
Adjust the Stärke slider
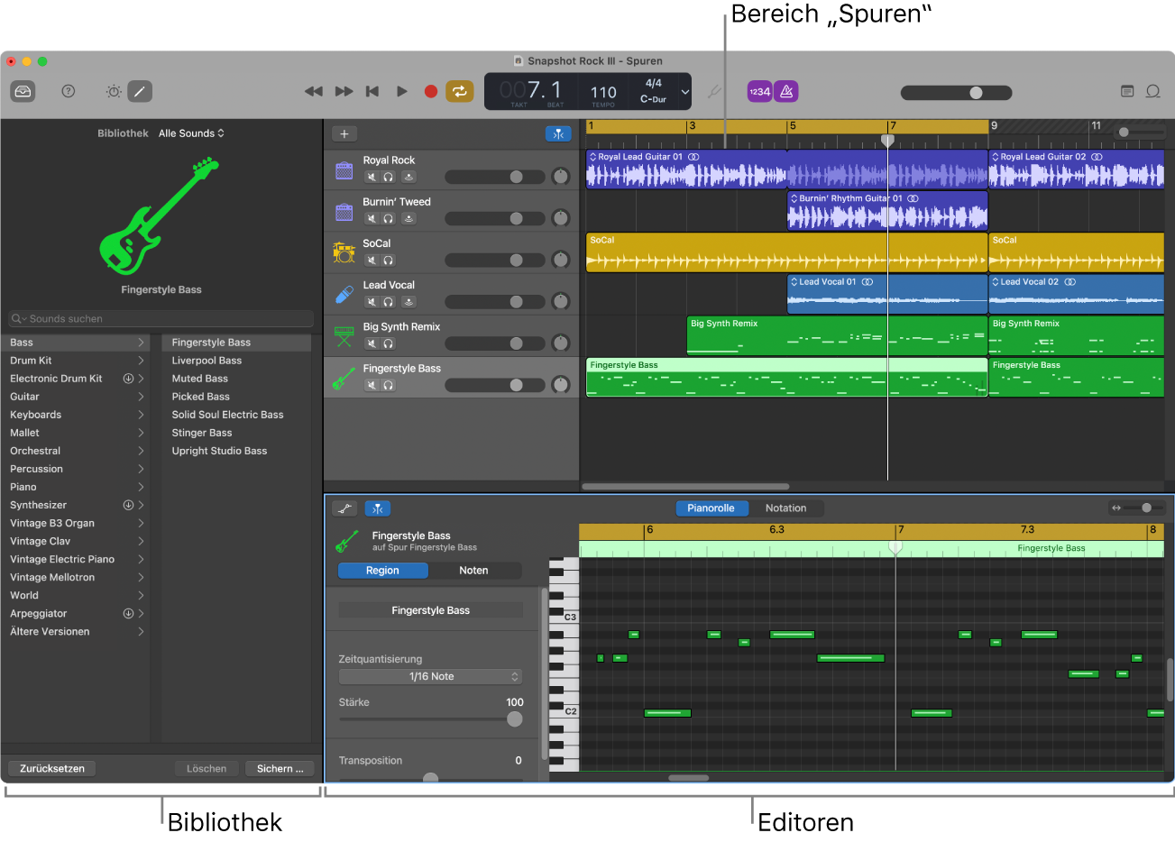514,719
